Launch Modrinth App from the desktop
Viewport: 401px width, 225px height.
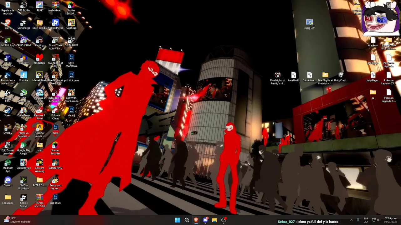(8, 166)
